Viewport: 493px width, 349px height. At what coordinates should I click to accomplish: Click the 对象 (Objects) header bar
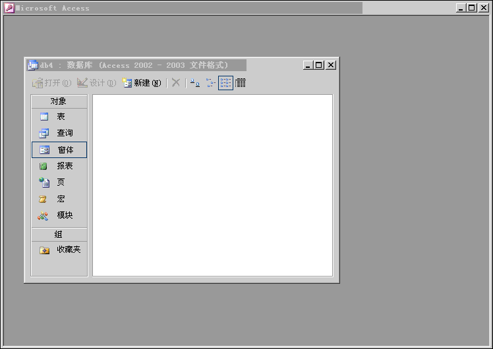click(x=59, y=101)
